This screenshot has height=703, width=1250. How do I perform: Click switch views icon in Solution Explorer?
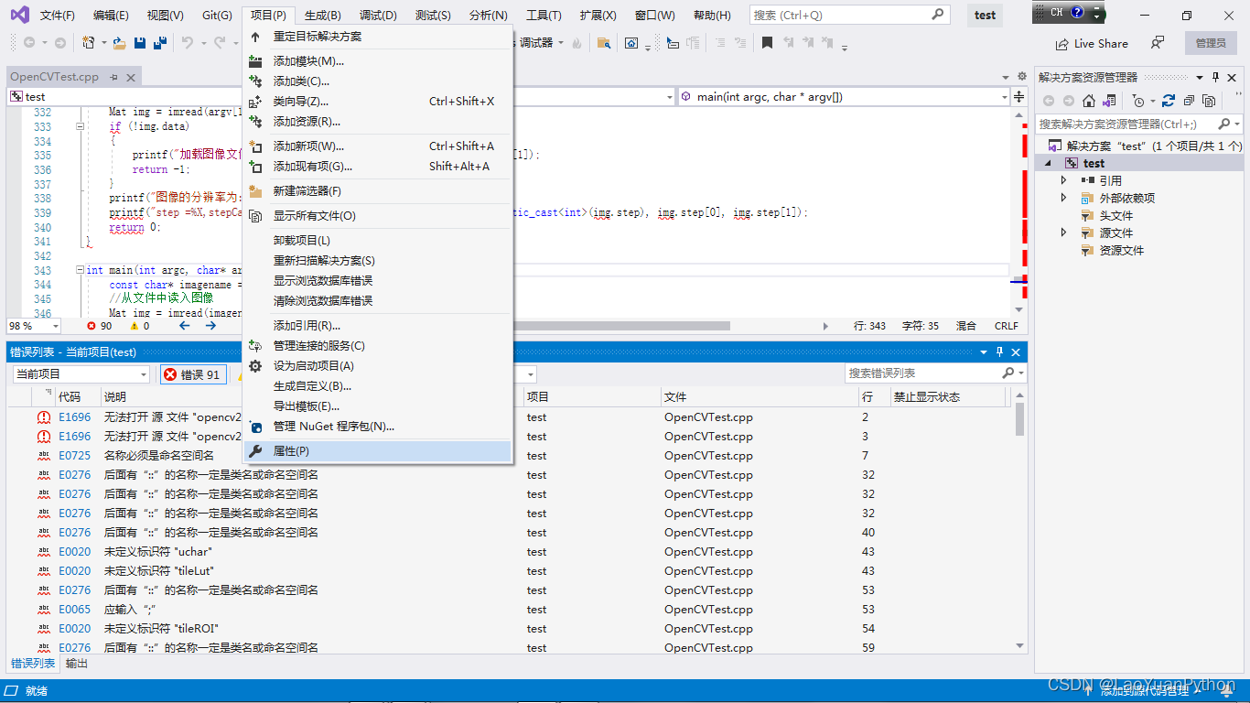click(1109, 101)
